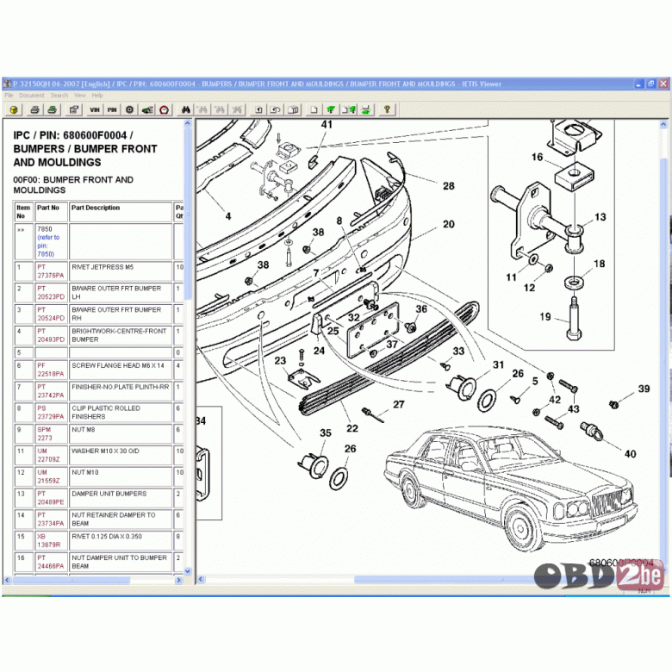This screenshot has width=672, height=672.
Task: Click callout number 40 in diagram
Action: tap(630, 454)
